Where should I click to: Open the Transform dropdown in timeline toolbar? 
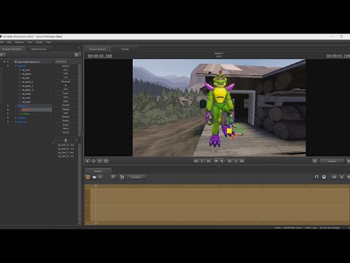click(x=136, y=178)
